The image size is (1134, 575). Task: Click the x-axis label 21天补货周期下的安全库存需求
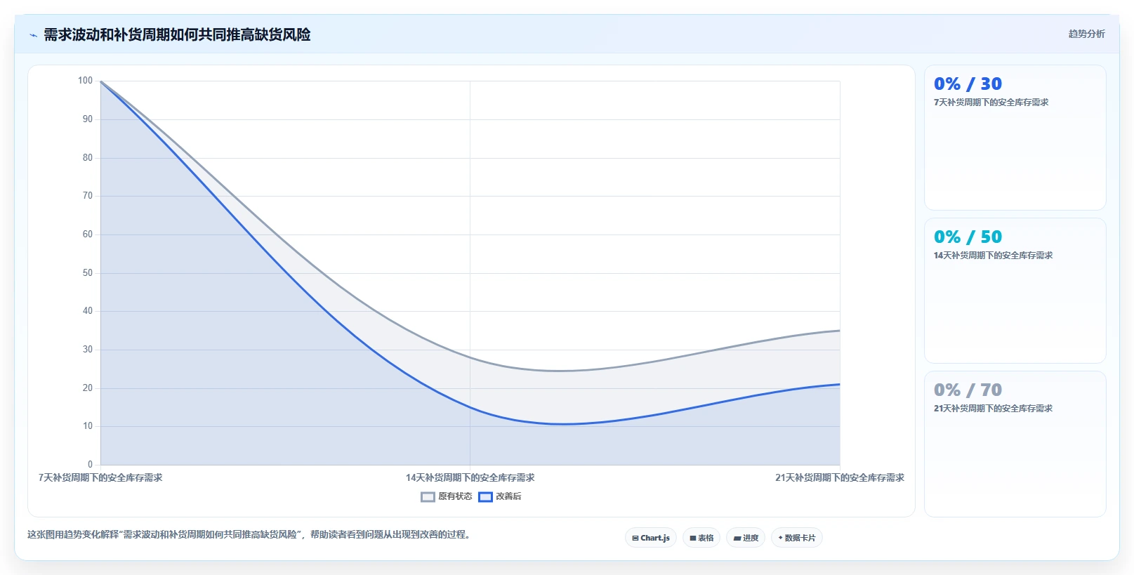[840, 477]
